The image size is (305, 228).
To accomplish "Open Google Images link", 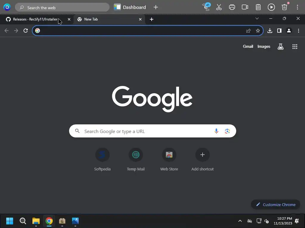I will (264, 47).
